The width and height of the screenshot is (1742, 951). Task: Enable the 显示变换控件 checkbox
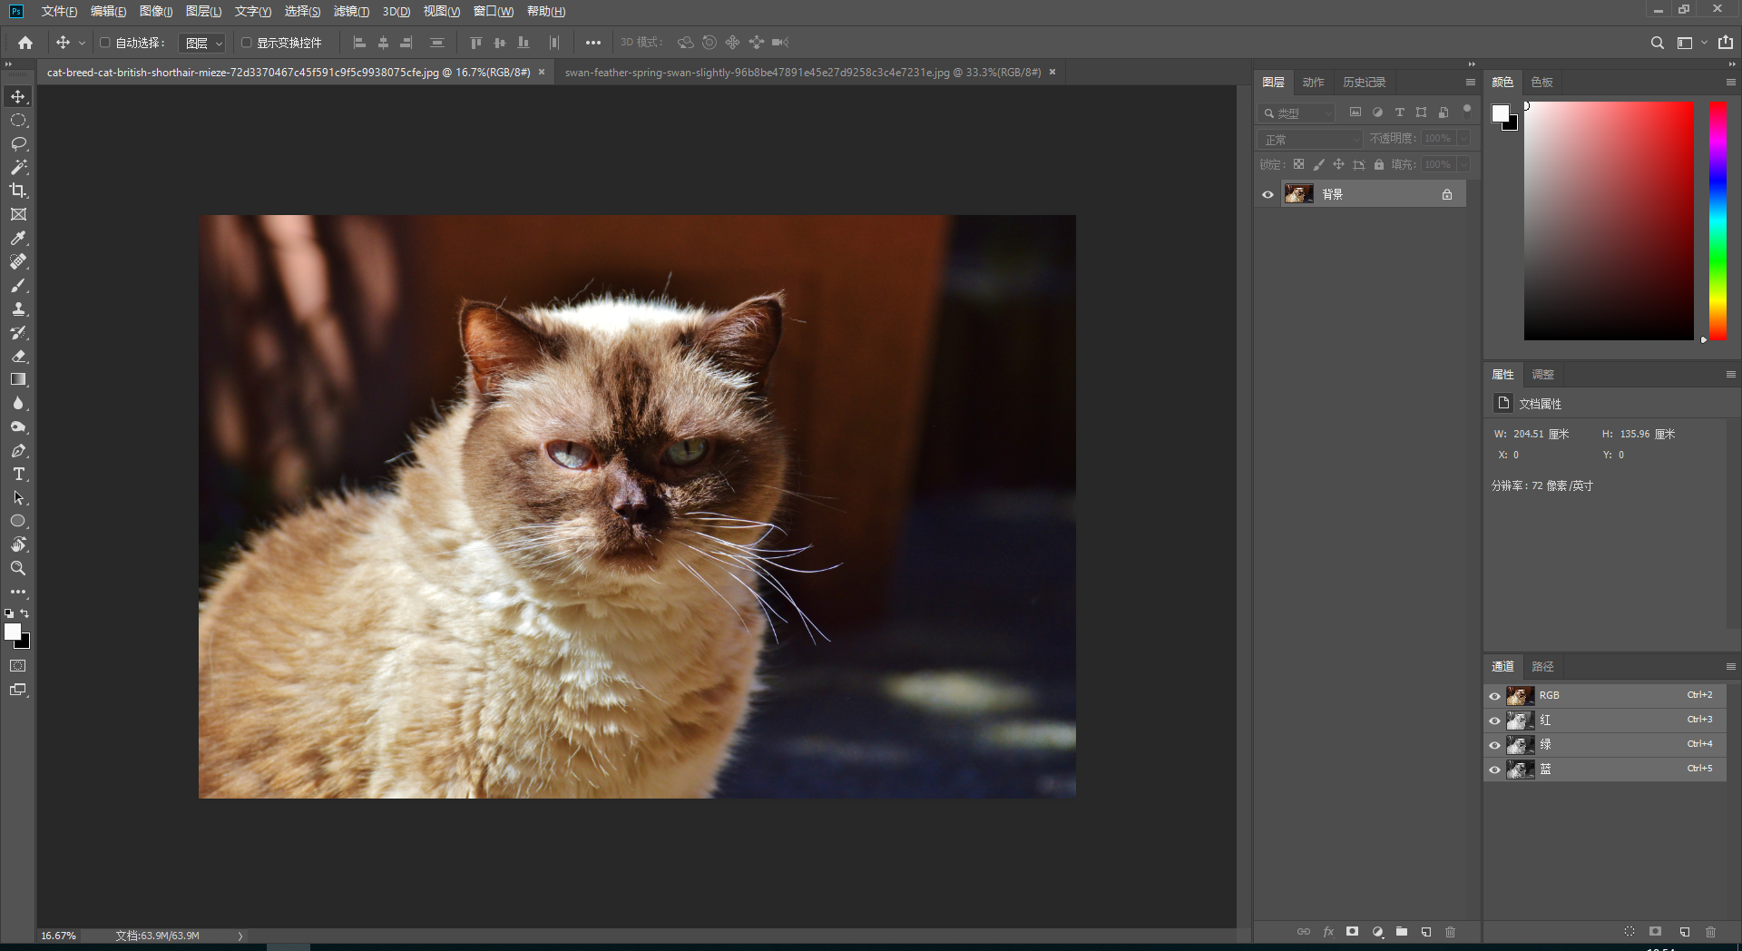point(246,43)
